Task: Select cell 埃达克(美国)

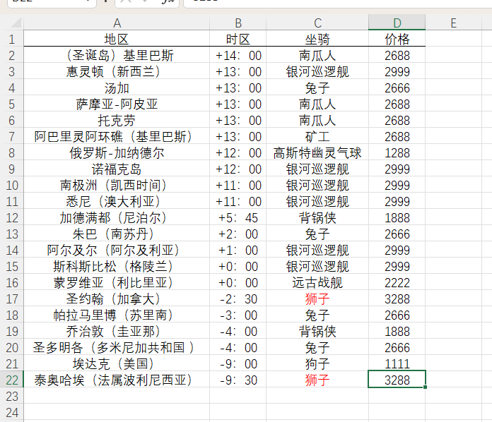Action: 117,364
